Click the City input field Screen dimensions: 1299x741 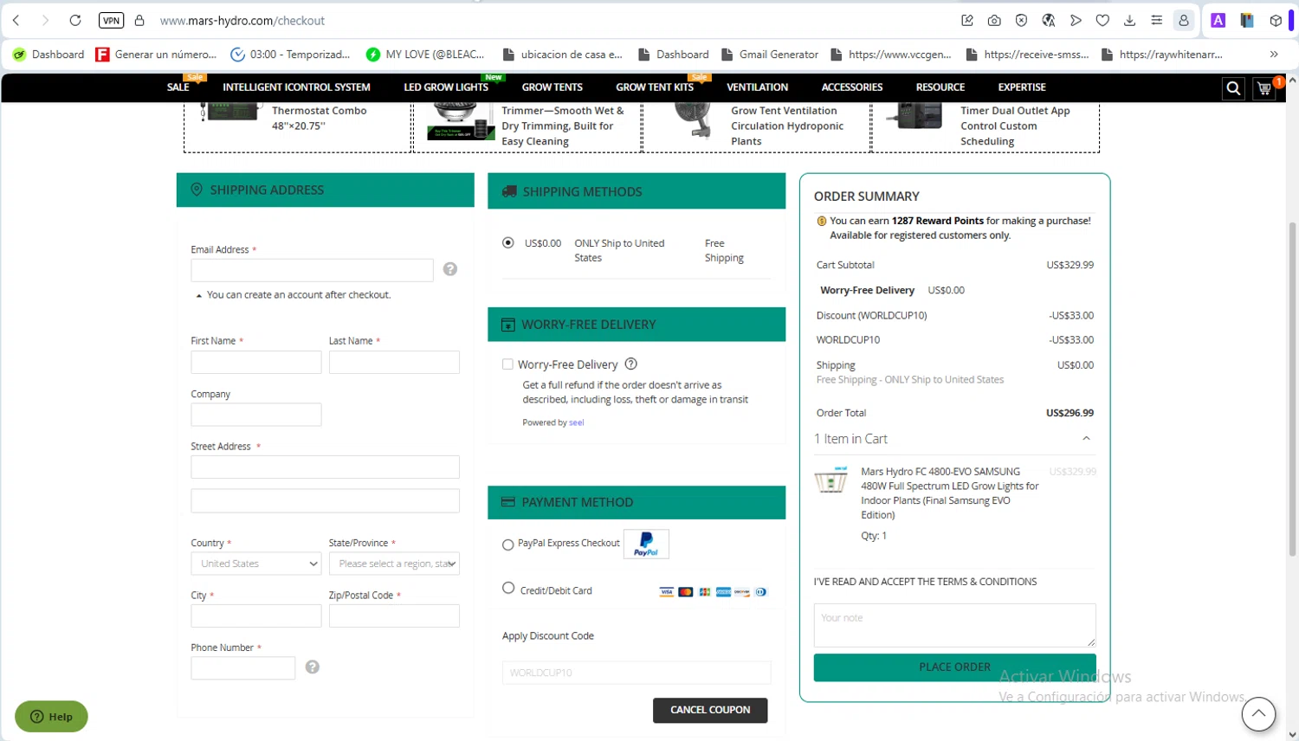[x=256, y=616]
